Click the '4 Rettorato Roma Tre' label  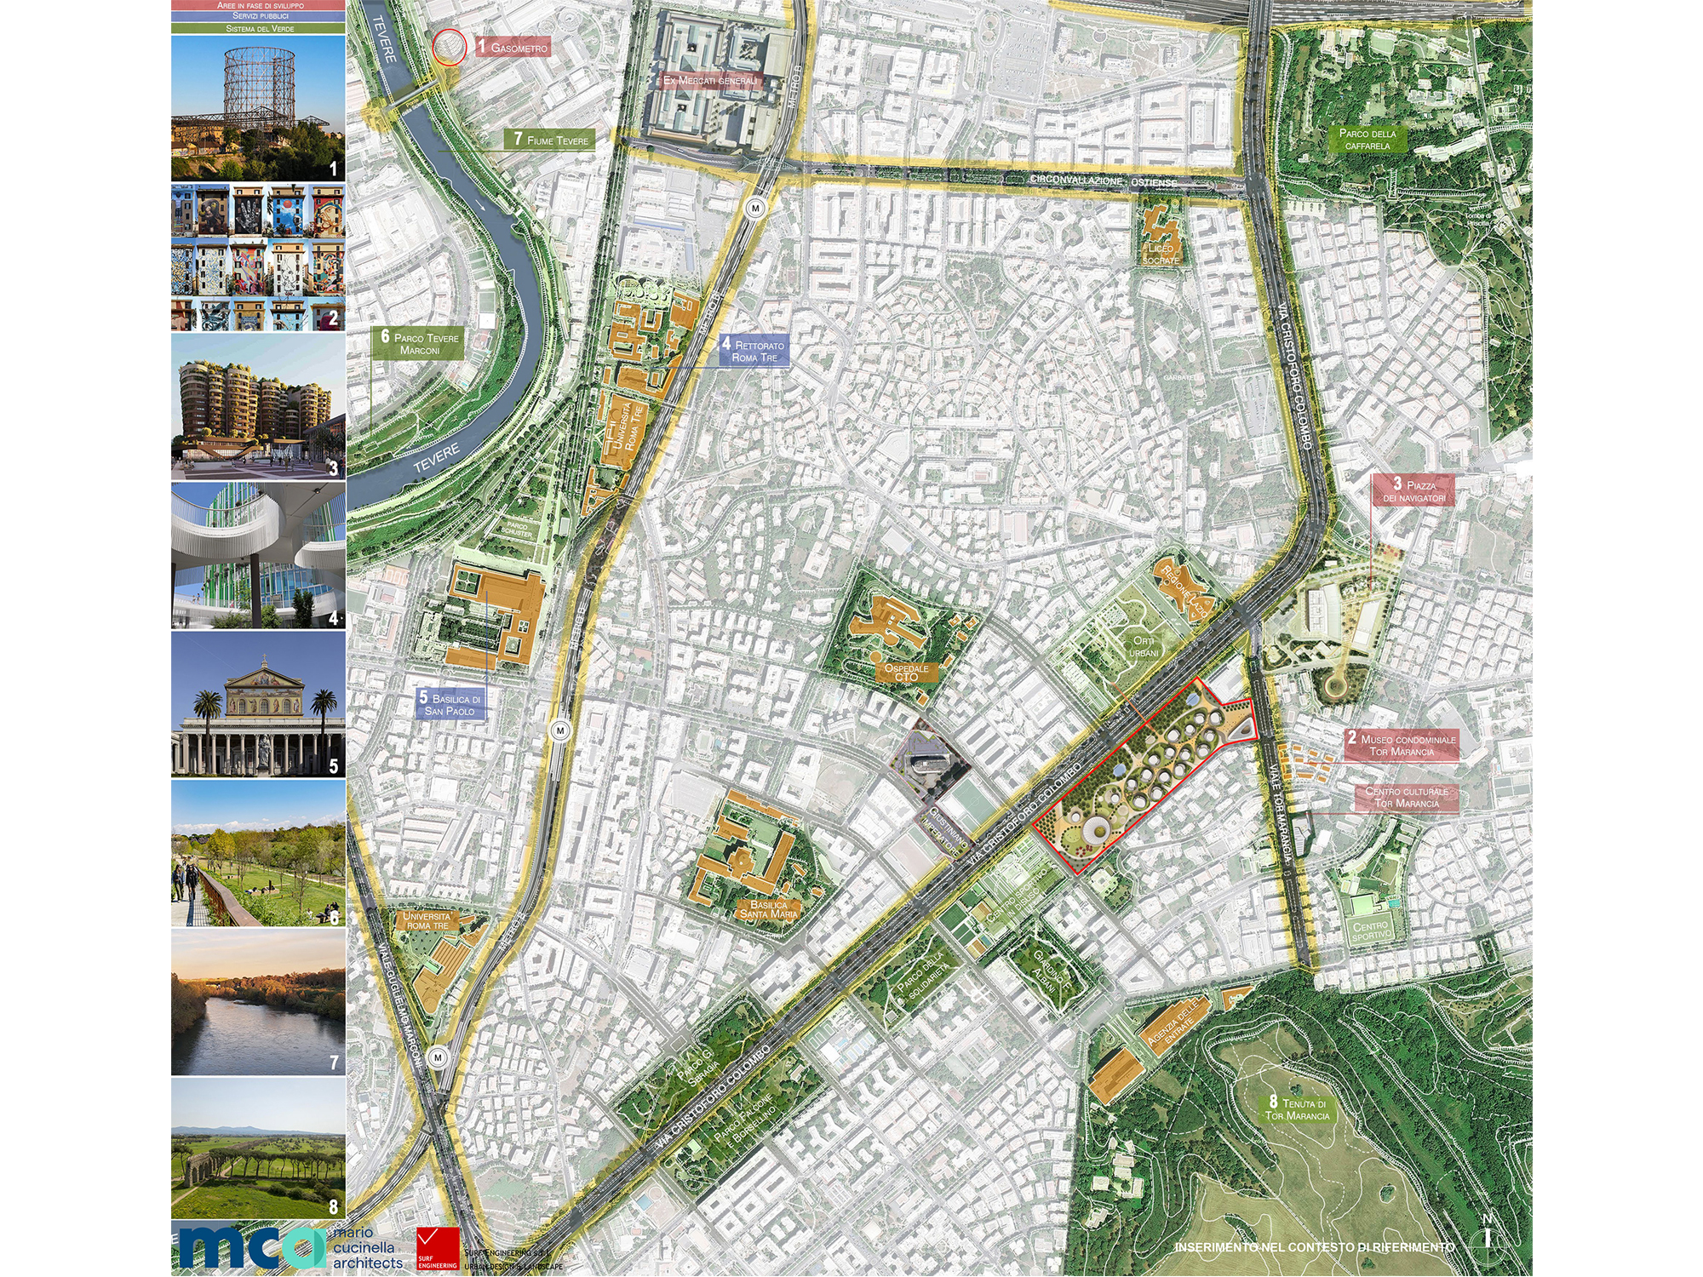754,350
